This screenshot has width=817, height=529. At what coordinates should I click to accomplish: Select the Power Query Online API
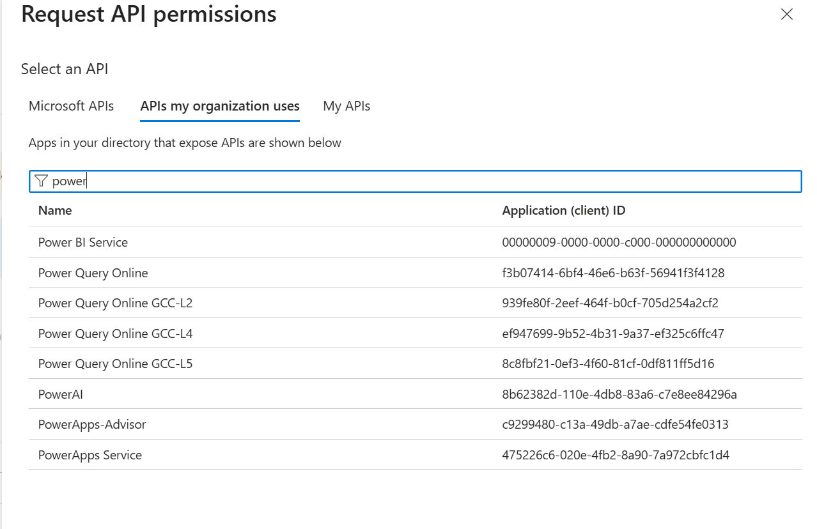tap(93, 273)
